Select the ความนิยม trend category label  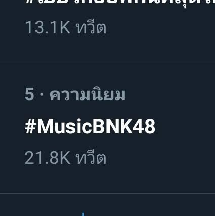(87, 94)
